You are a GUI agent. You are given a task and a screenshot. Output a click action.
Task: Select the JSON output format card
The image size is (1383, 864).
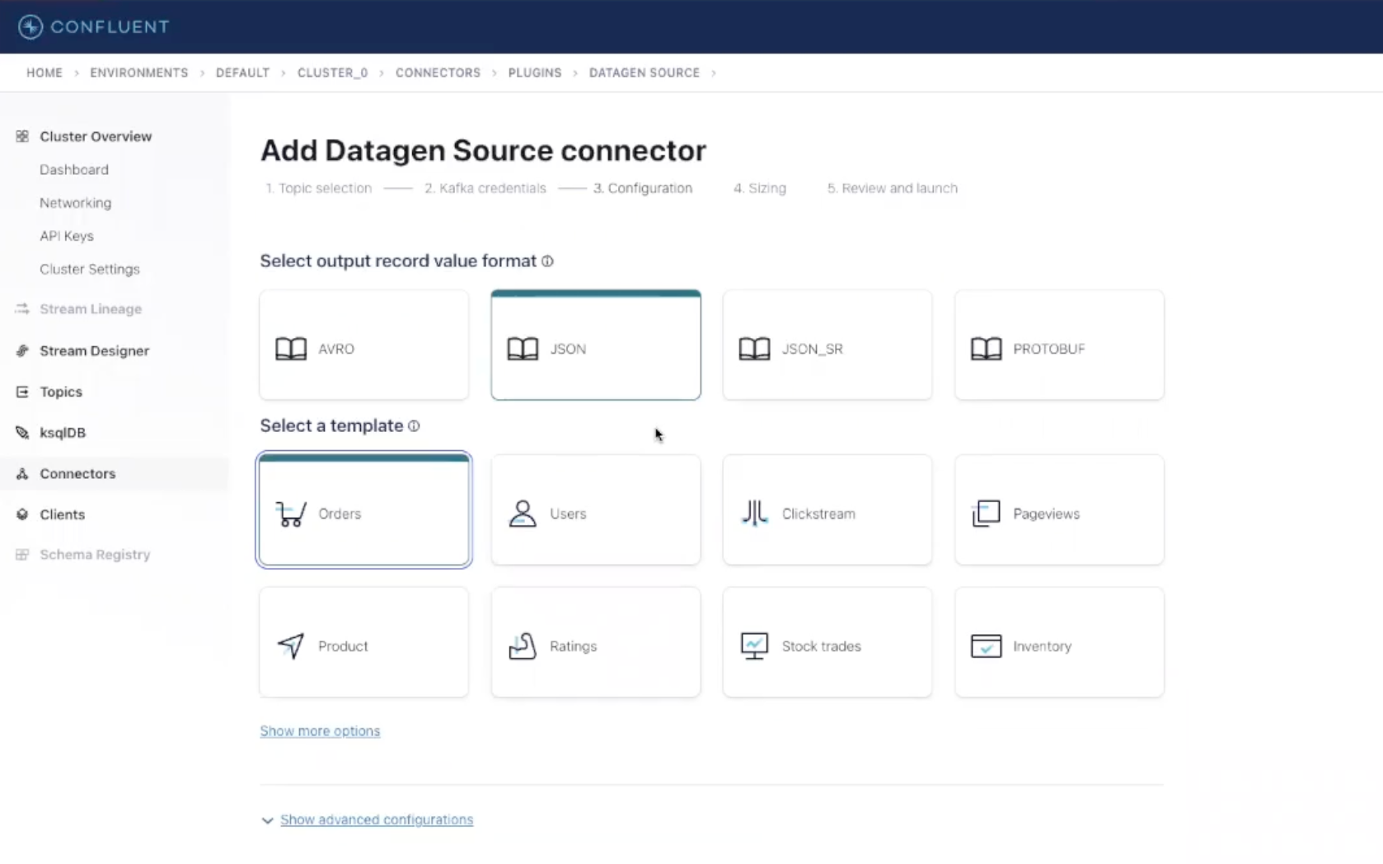point(596,345)
